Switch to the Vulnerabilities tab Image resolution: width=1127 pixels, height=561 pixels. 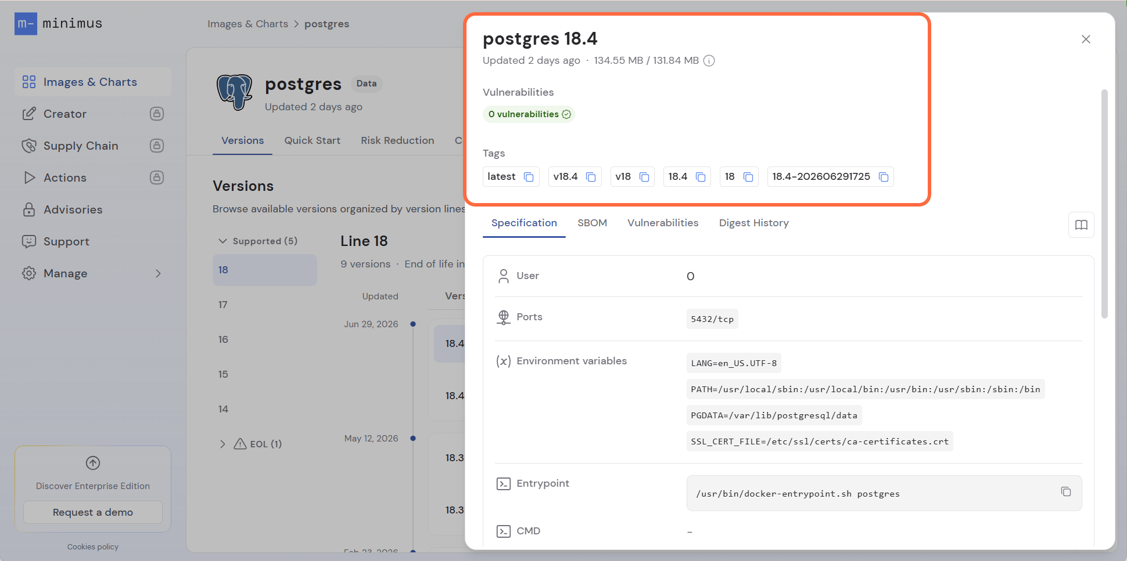click(663, 223)
